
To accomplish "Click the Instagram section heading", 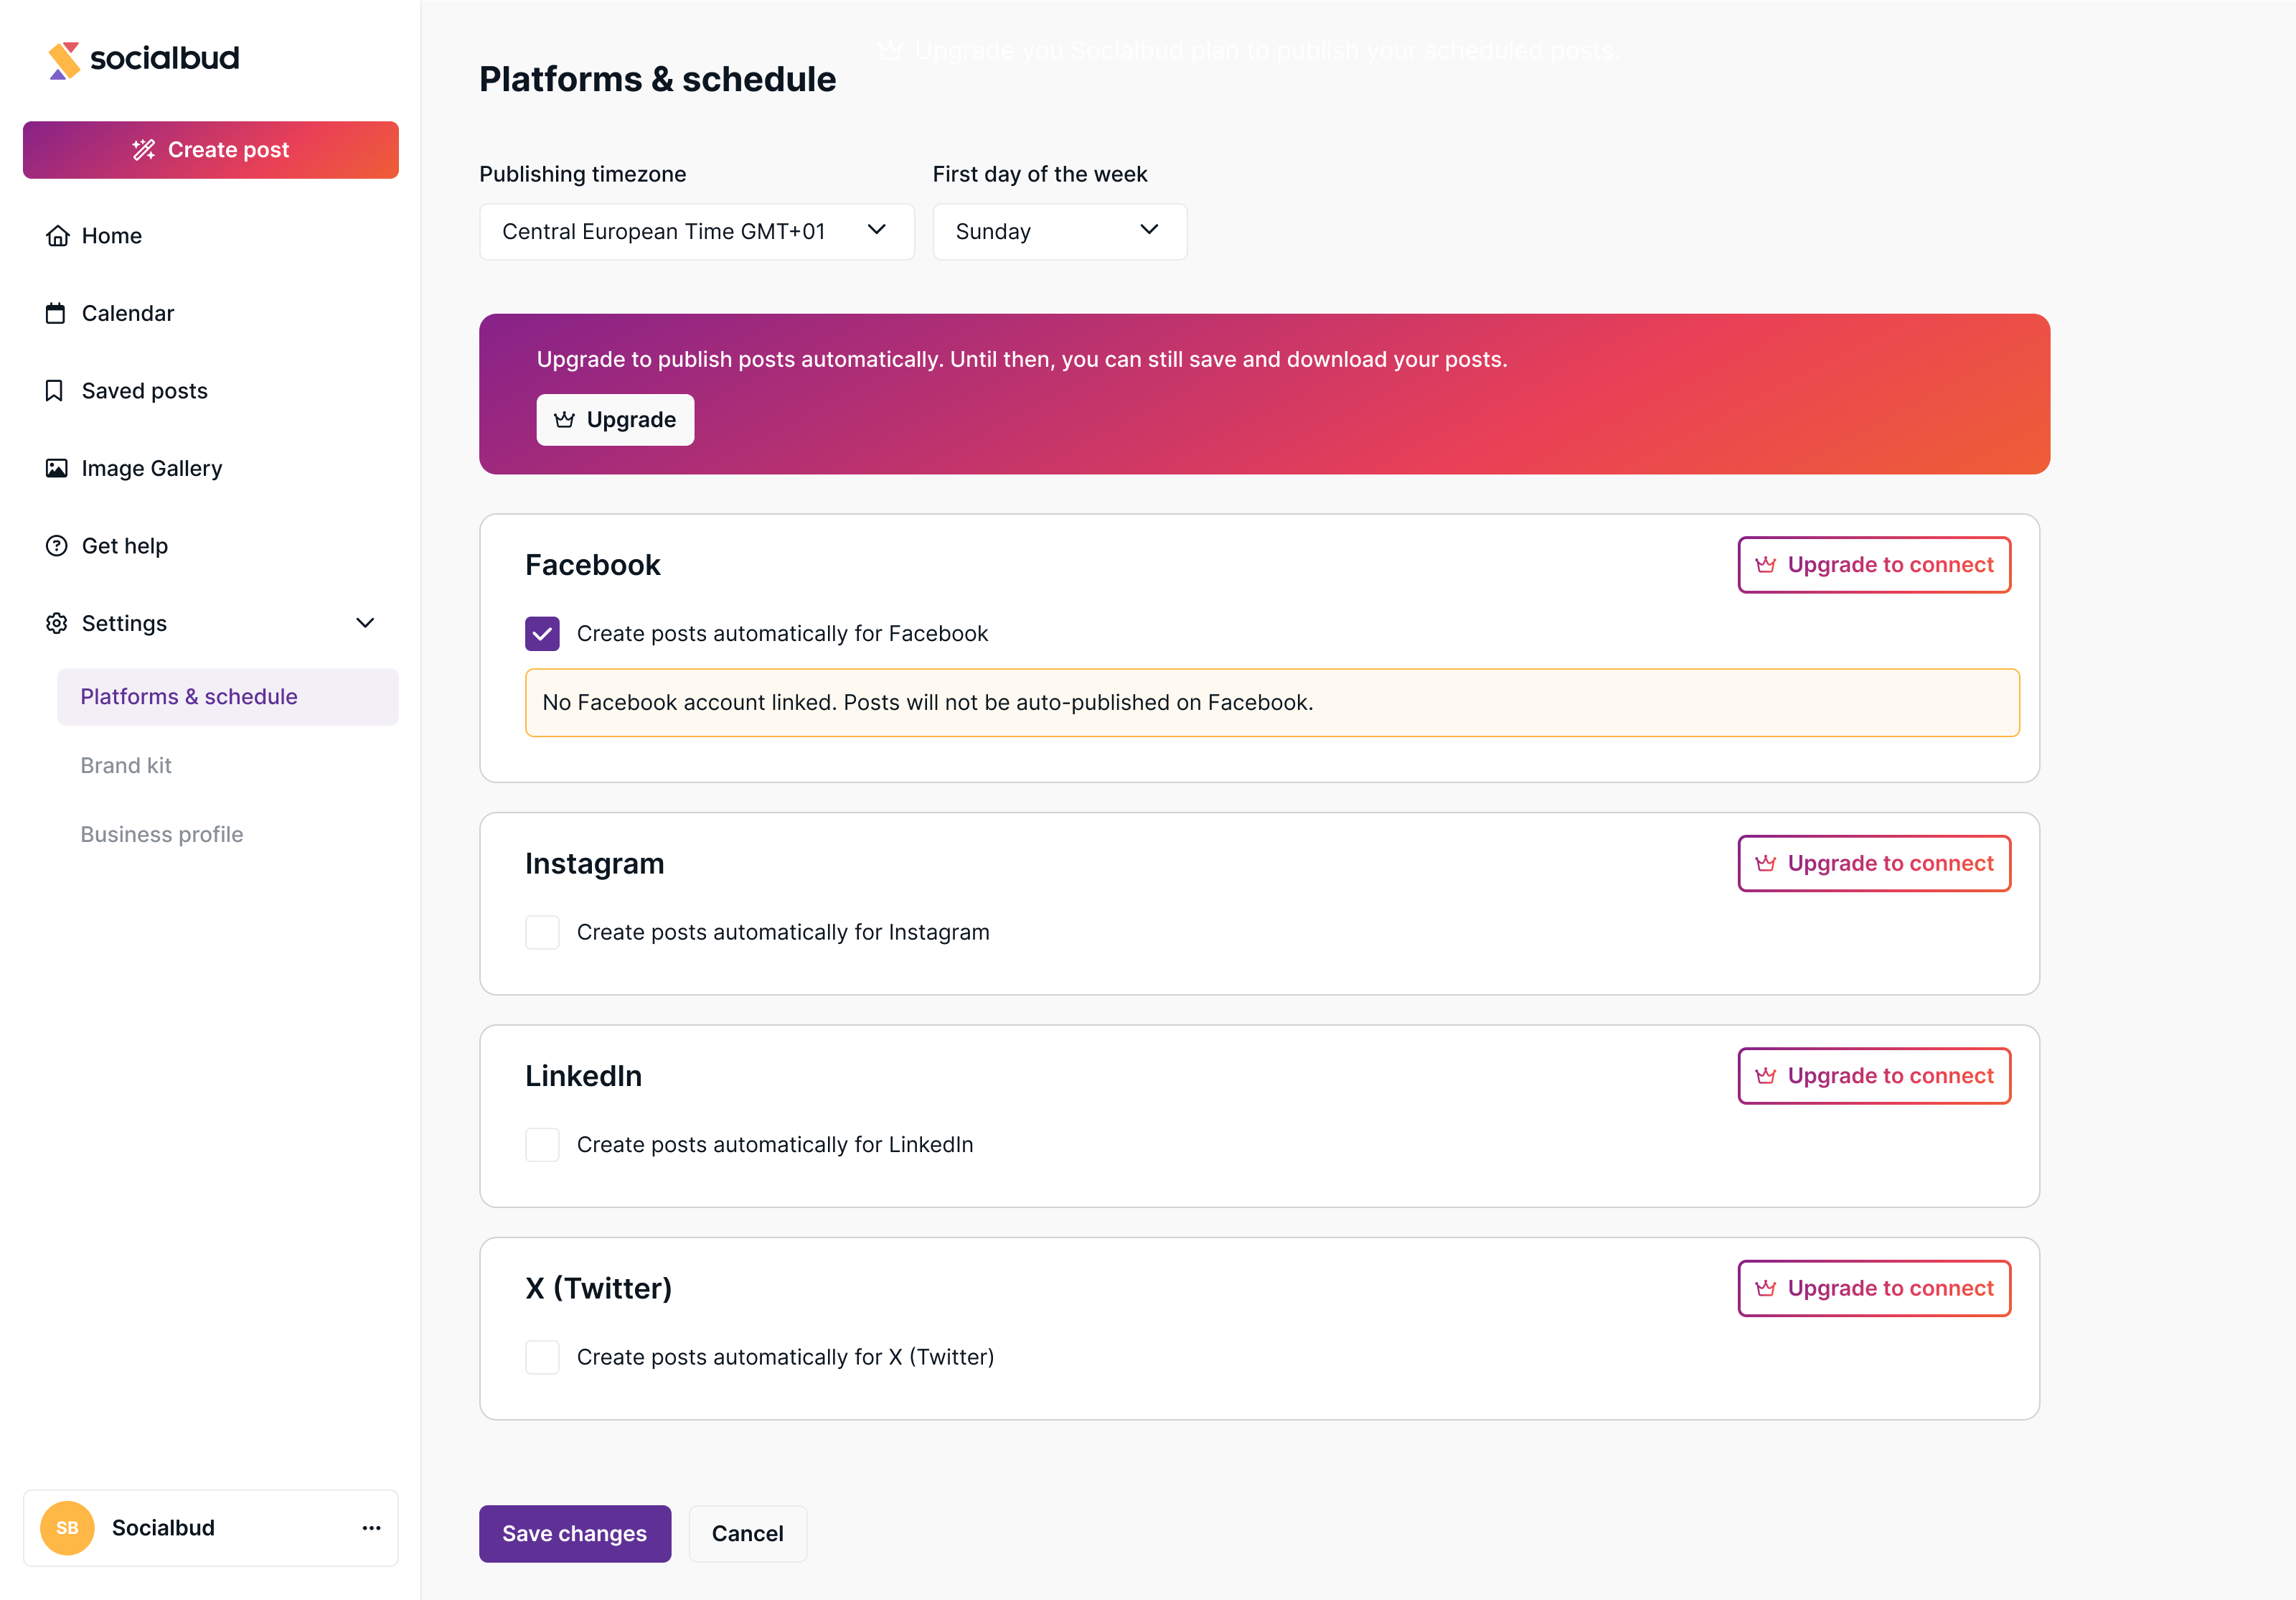I will pos(594,864).
